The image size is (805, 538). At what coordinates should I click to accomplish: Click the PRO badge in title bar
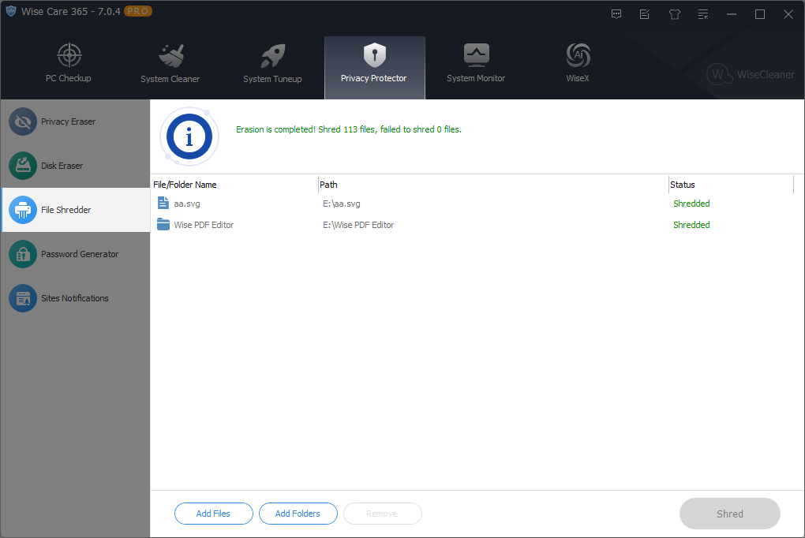pos(138,11)
